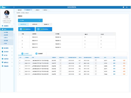Collapse the sidebar with the top-bar hamburger icon
Image resolution: width=131 pixels, height=98 pixels.
tap(14, 7)
